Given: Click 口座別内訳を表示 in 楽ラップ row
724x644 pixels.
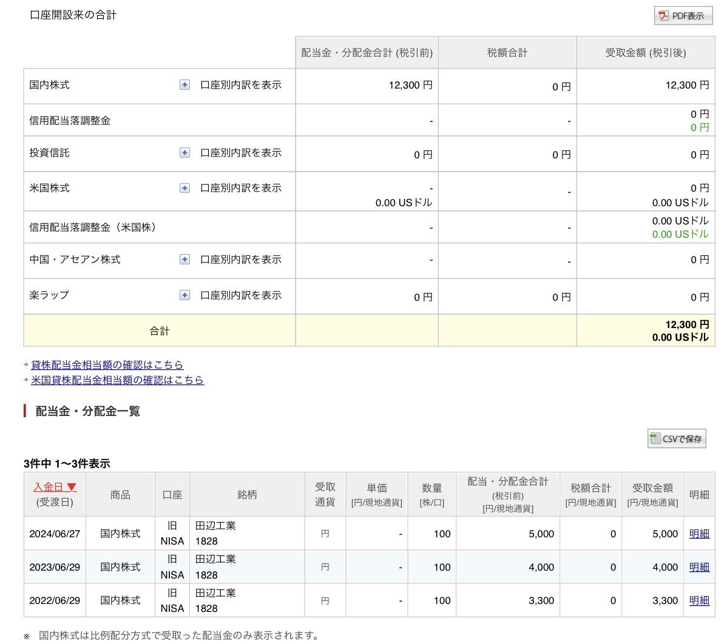Looking at the screenshot, I should [x=240, y=295].
